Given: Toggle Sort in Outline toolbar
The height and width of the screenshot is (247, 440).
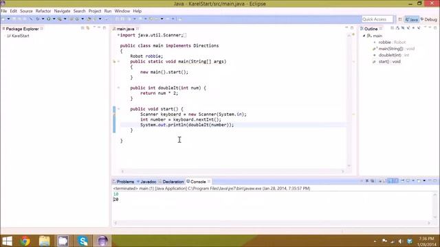Looking at the screenshot, I should (397, 28).
